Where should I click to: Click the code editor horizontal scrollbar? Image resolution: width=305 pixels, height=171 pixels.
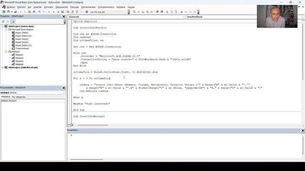pyautogui.click(x=93, y=125)
